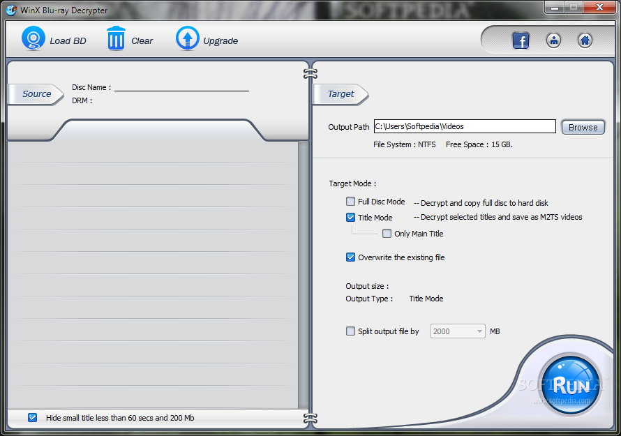Screen dimensions: 621x436
Task: Click the user support icon
Action: [x=553, y=40]
